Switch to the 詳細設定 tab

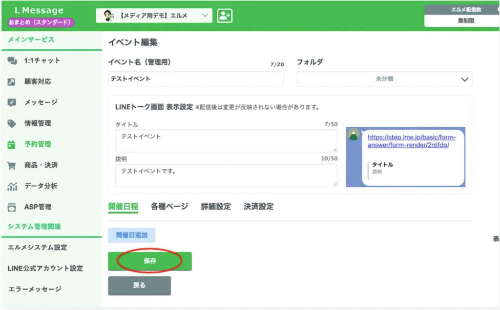(x=216, y=207)
